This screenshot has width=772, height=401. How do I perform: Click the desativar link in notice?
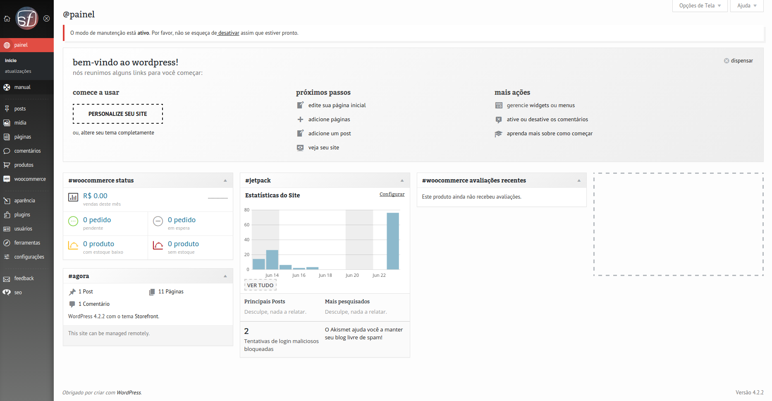(229, 33)
